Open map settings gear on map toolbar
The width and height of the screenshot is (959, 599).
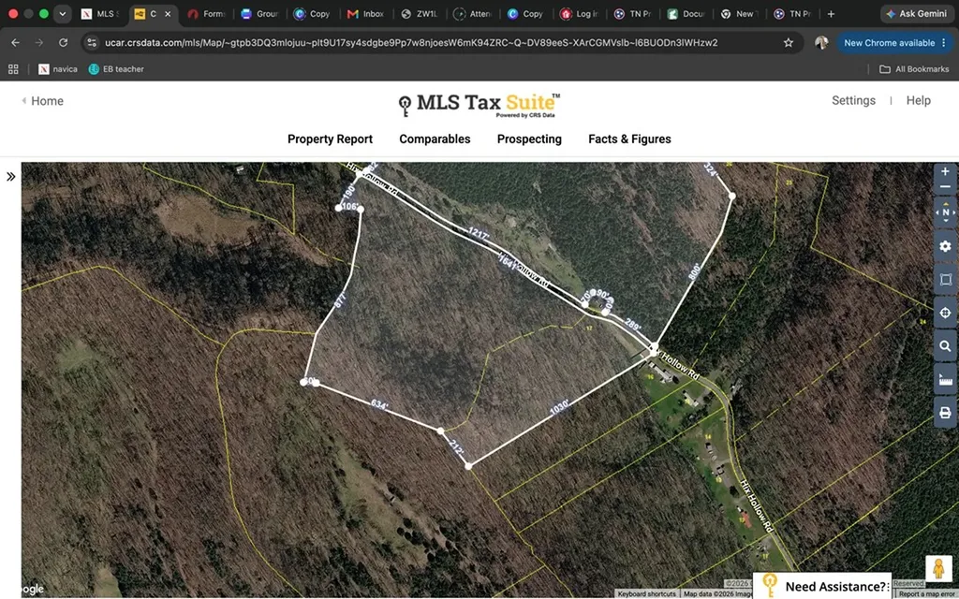(x=945, y=246)
